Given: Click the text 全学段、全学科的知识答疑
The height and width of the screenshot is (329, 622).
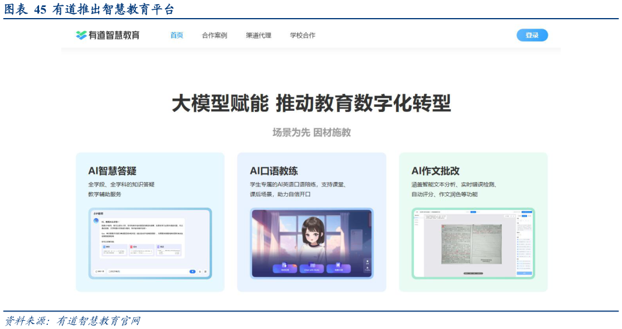Looking at the screenshot, I should [x=121, y=184].
